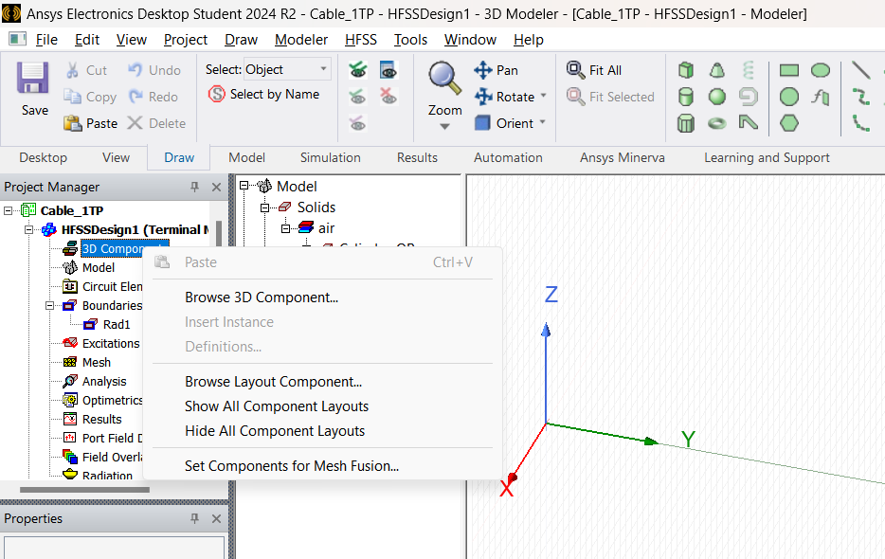Click the Project Manager vertical scrollbar thumb
885x559 pixels.
pyautogui.click(x=219, y=233)
